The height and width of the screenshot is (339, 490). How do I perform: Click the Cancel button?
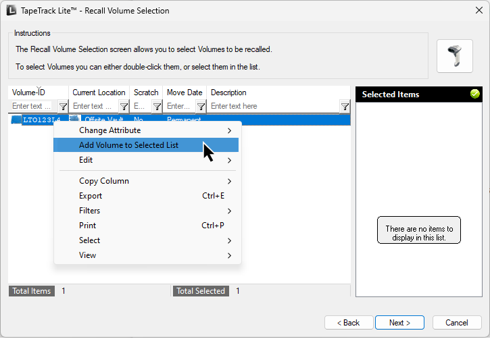[457, 323]
